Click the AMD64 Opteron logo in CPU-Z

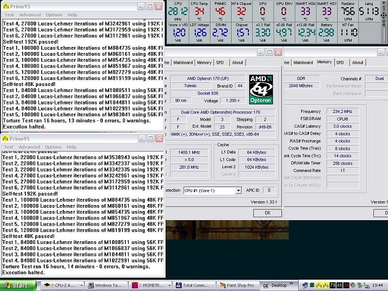pos(260,89)
